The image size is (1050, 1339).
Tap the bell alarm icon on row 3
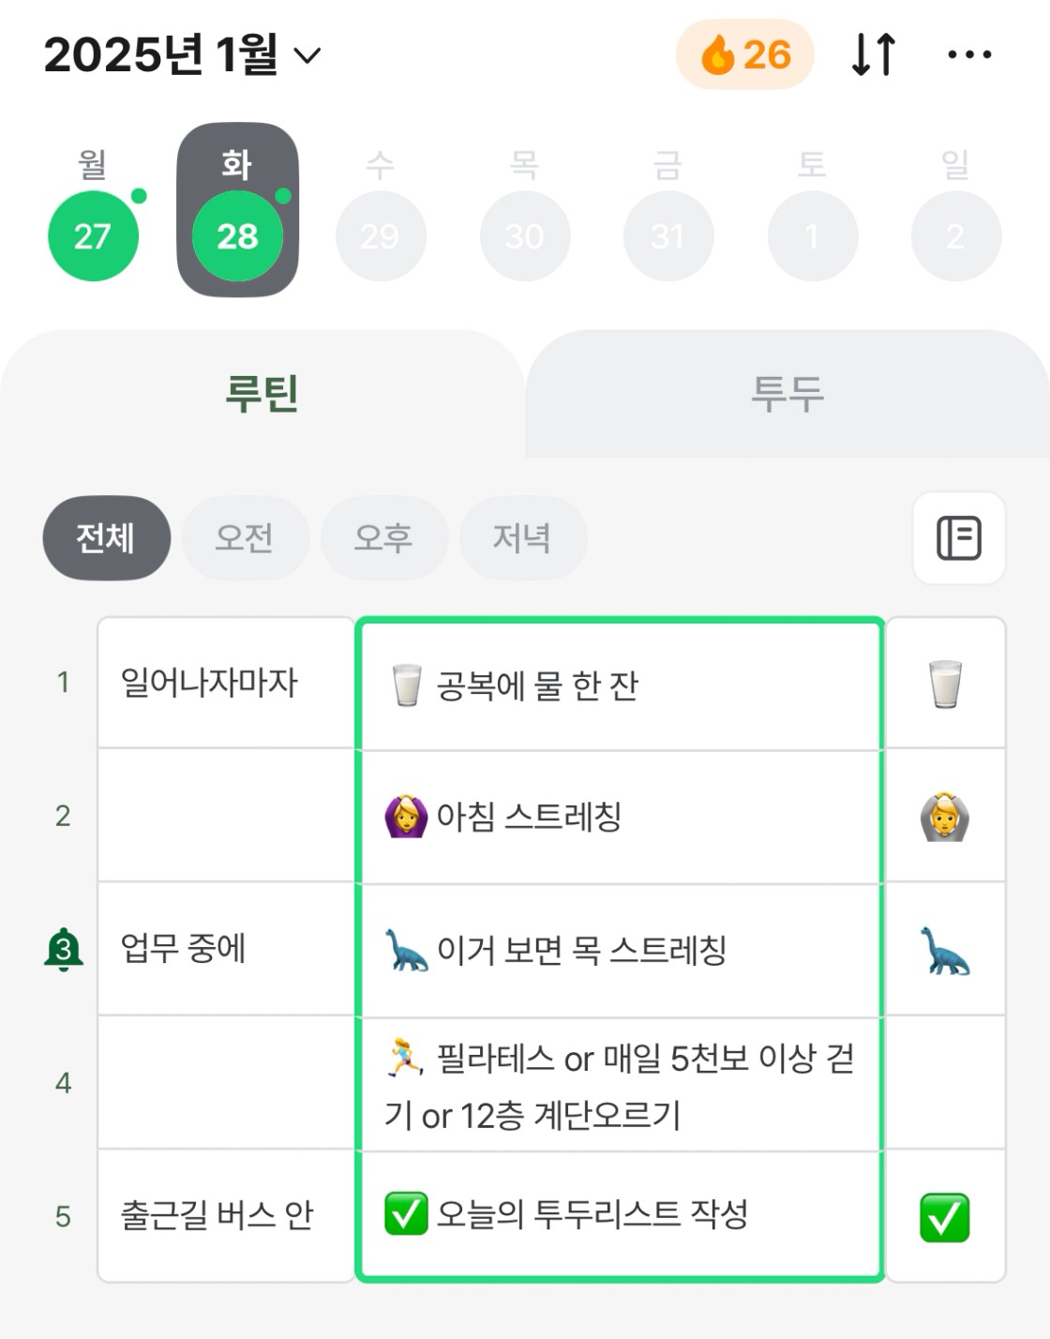[x=64, y=949]
